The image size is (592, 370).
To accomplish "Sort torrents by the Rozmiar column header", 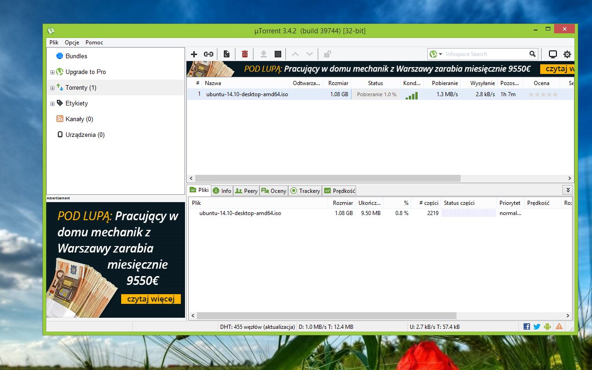I will (337, 83).
